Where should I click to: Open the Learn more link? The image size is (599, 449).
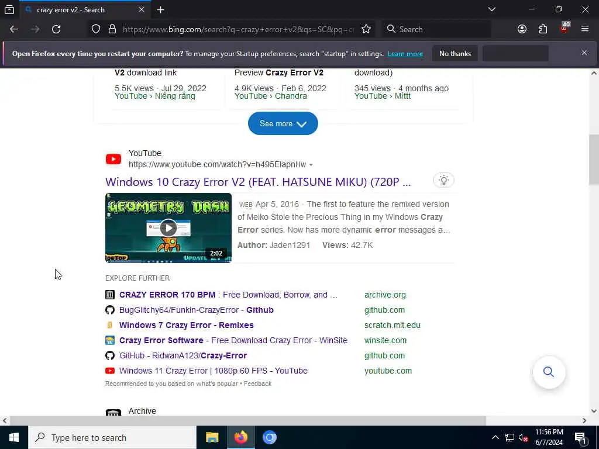(x=405, y=54)
